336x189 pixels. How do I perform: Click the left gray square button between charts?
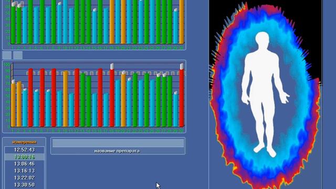[7, 55]
